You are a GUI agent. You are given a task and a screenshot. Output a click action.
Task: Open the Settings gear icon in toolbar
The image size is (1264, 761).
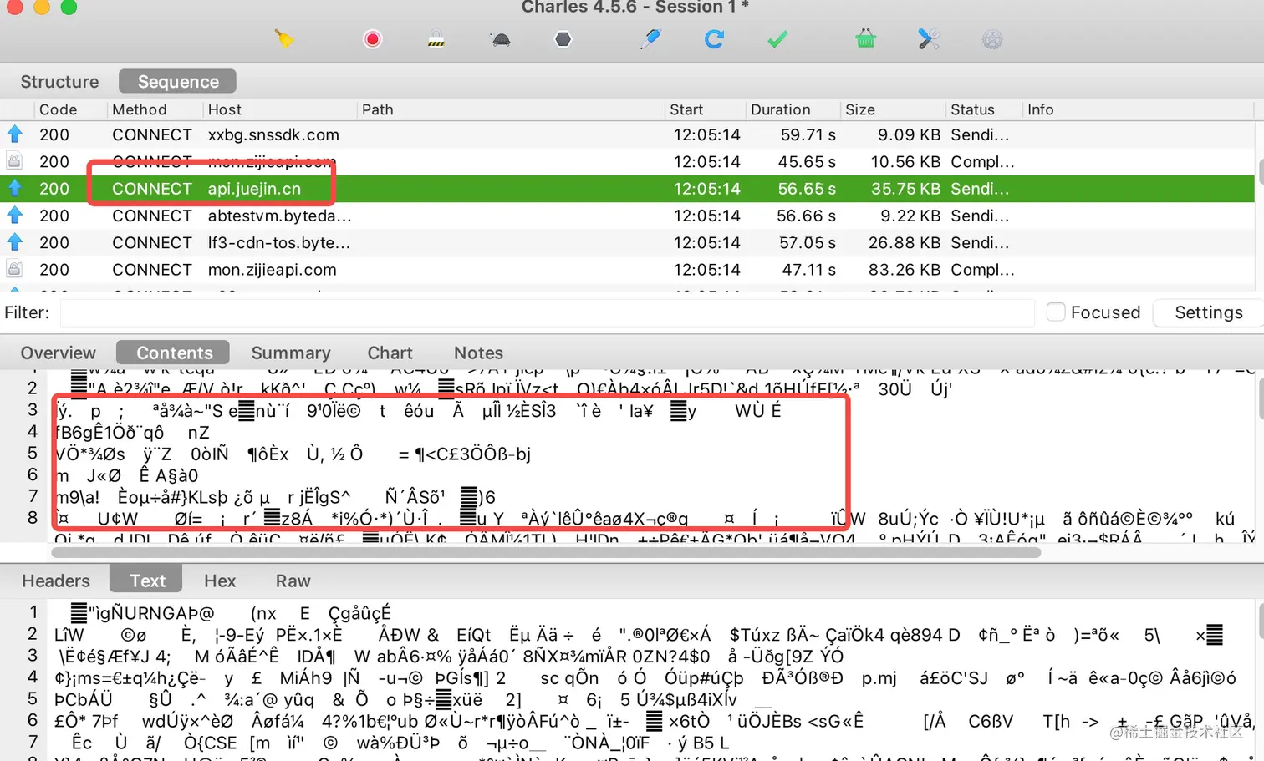(x=992, y=39)
